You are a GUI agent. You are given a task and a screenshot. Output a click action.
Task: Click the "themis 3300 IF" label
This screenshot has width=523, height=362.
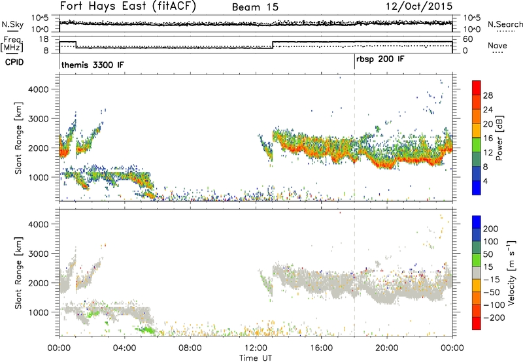pyautogui.click(x=92, y=65)
